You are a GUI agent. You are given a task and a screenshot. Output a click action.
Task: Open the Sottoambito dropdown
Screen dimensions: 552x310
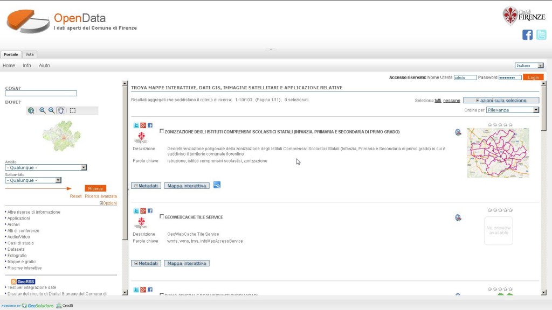click(x=33, y=180)
